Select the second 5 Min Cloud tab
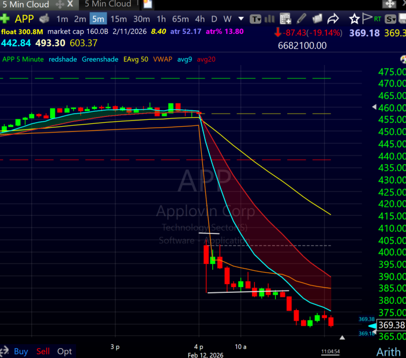Viewport: 406px width, 358px height. (x=108, y=4)
